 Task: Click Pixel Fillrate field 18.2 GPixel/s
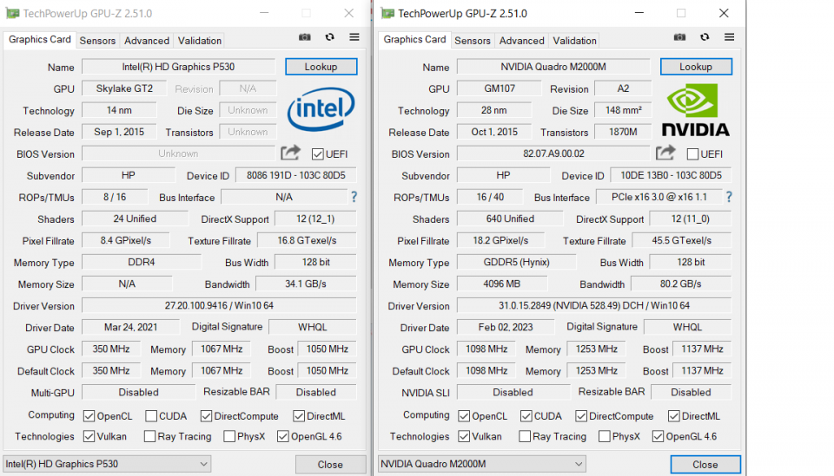pos(500,240)
